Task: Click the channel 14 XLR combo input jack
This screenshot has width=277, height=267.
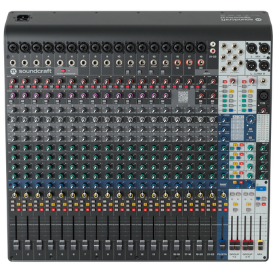Action: 166,47
